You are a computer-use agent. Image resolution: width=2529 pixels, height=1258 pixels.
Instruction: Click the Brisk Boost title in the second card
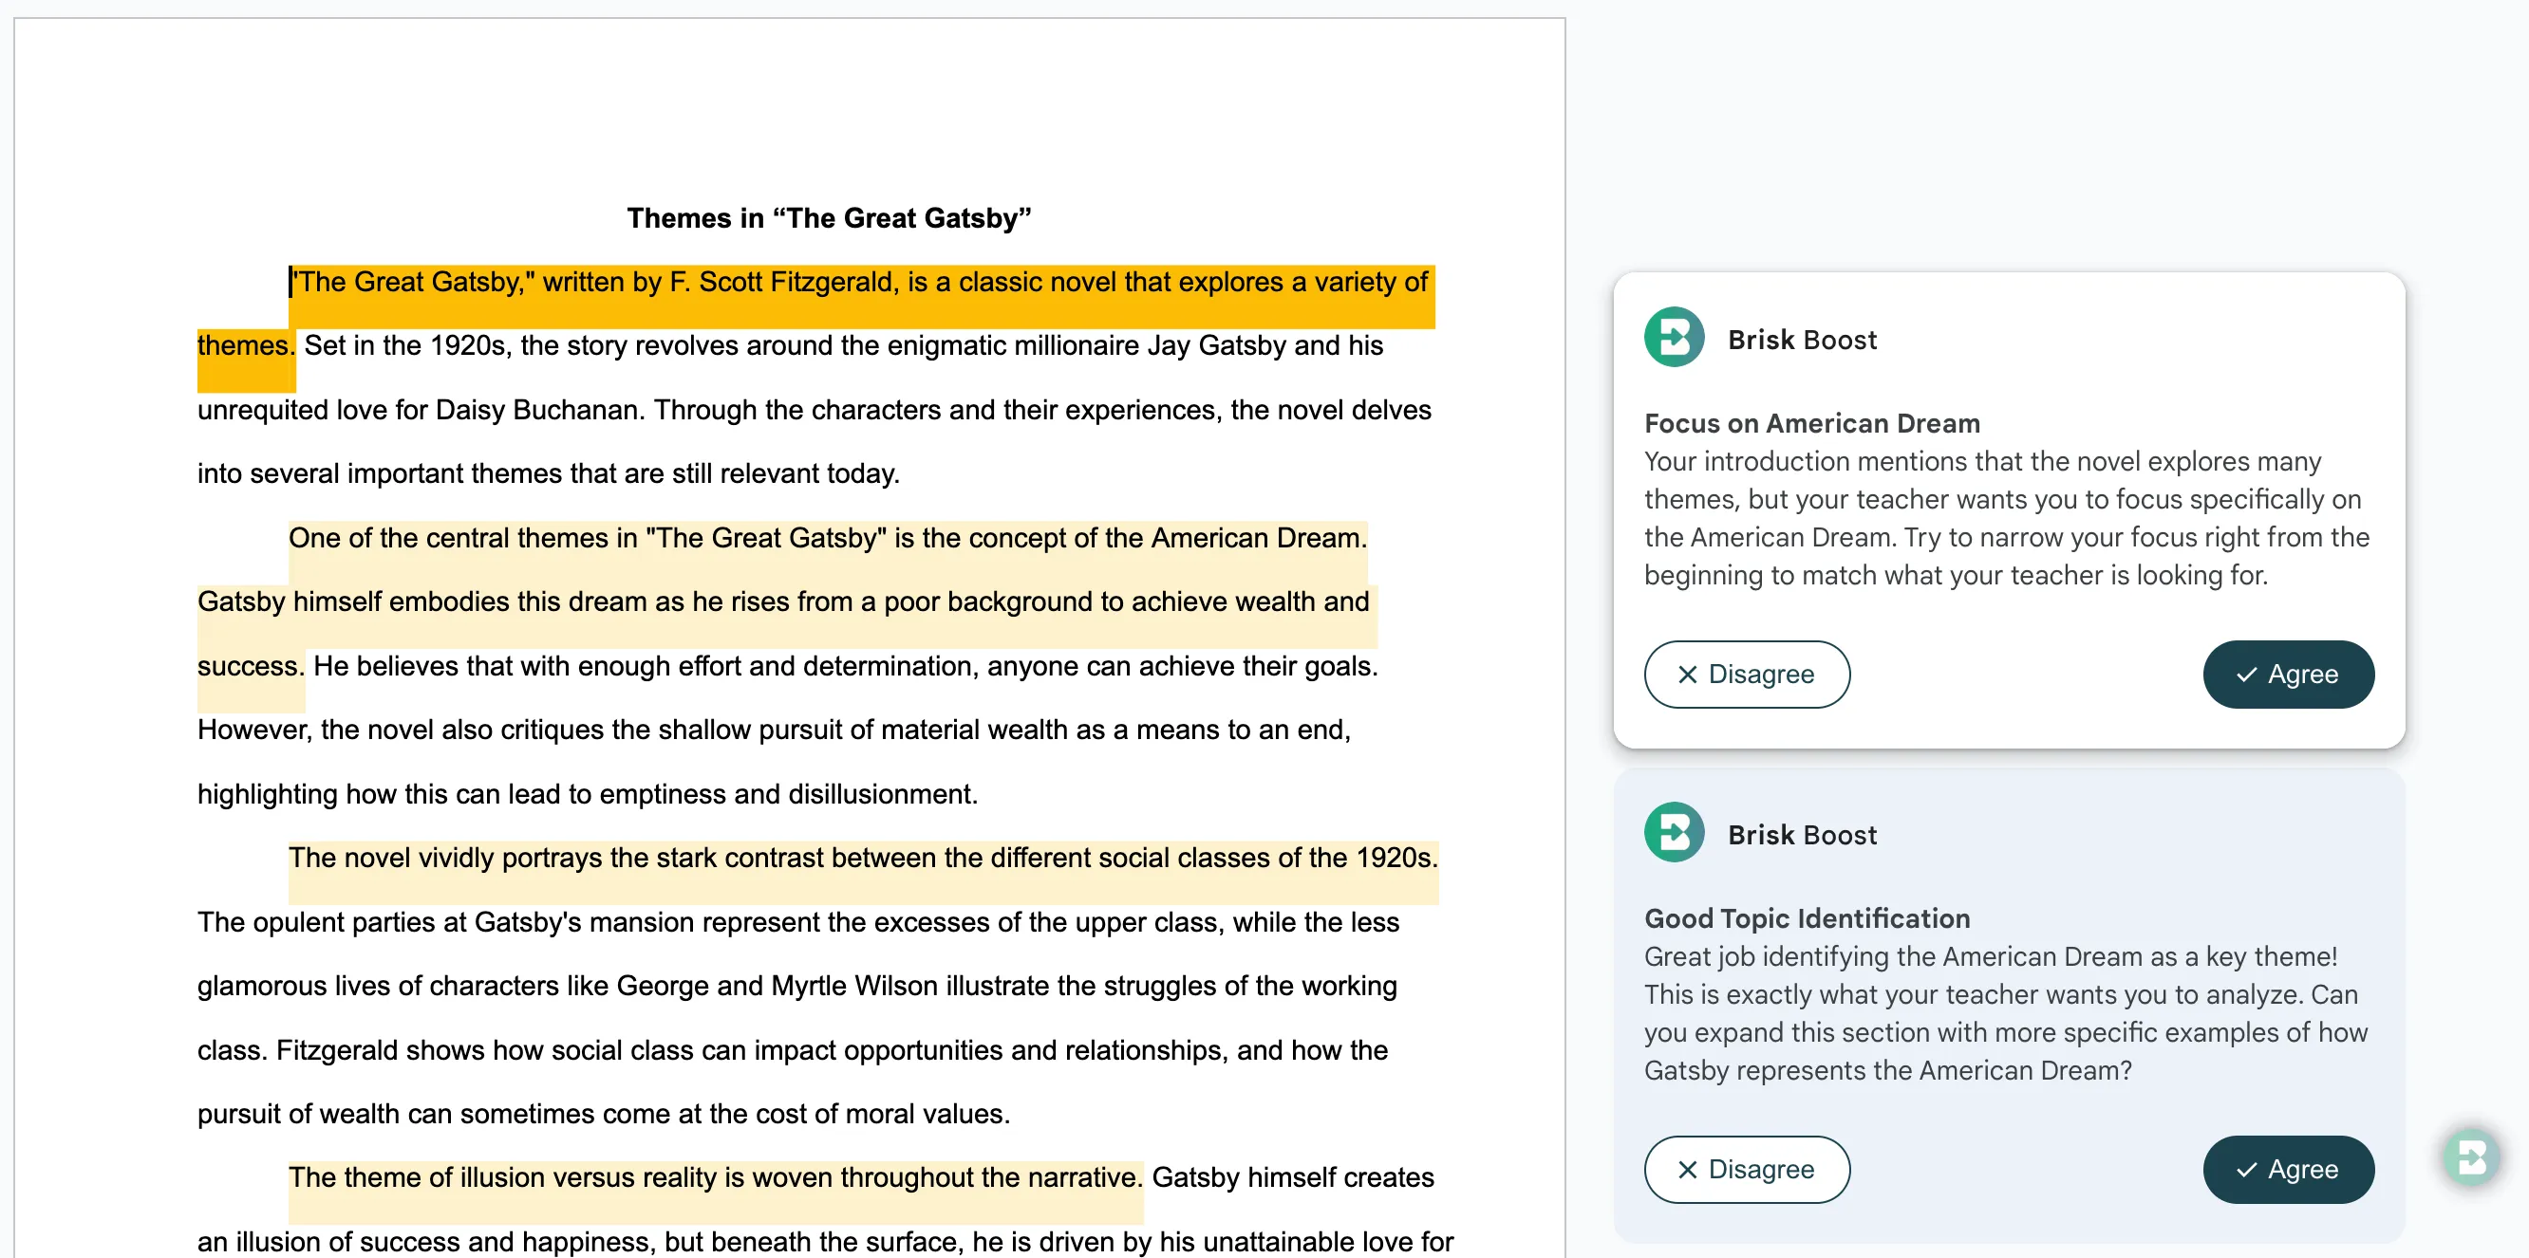click(x=1802, y=835)
